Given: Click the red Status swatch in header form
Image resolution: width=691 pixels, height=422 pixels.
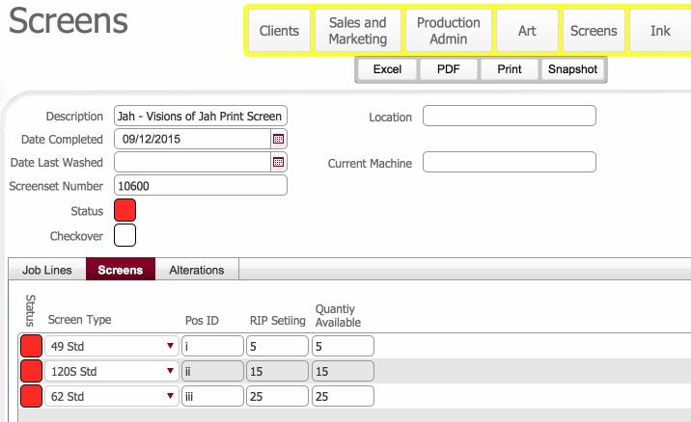Looking at the screenshot, I should click(x=124, y=210).
